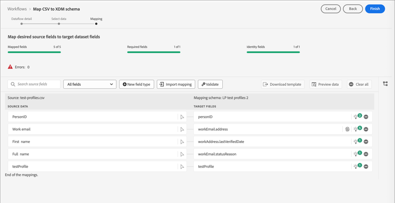The width and height of the screenshot is (395, 203).
Task: Click Import mapping button
Action: [176, 85]
